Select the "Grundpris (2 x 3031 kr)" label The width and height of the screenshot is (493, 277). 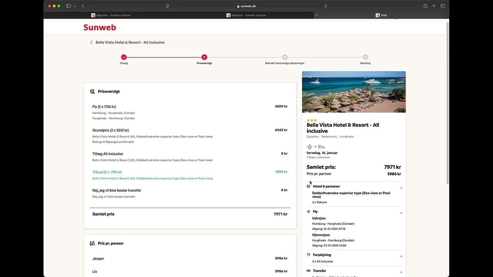click(111, 130)
